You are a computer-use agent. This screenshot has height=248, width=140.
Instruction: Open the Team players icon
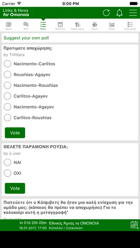click(95, 25)
